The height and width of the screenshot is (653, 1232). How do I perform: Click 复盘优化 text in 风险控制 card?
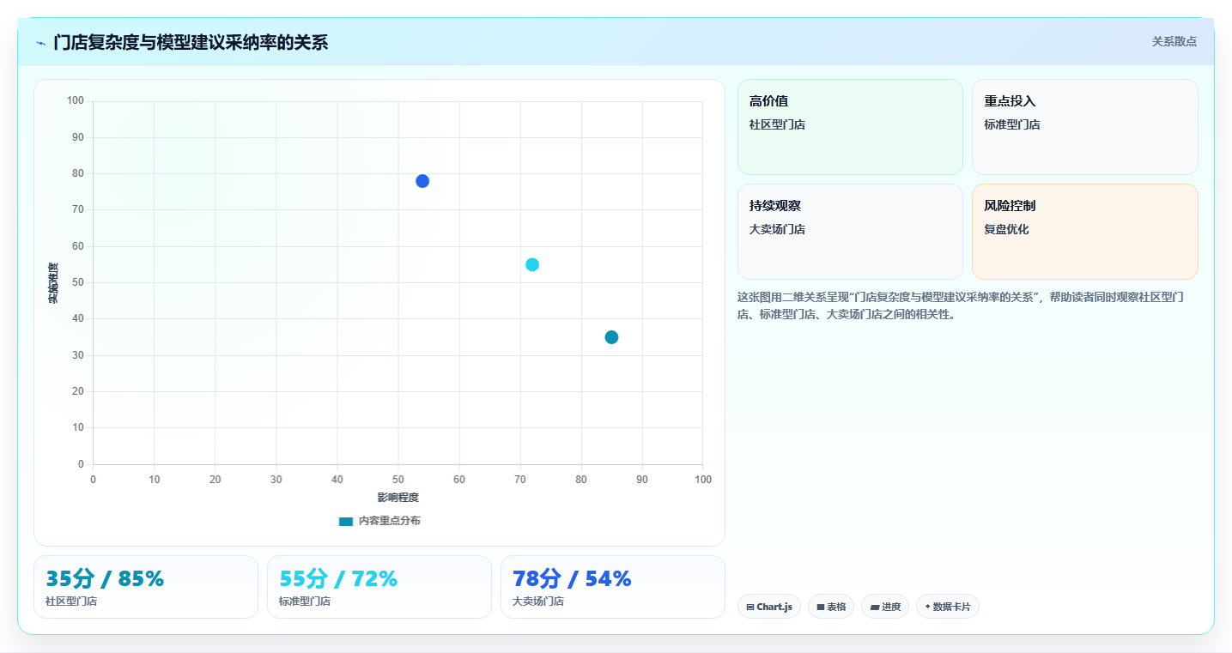point(1006,229)
